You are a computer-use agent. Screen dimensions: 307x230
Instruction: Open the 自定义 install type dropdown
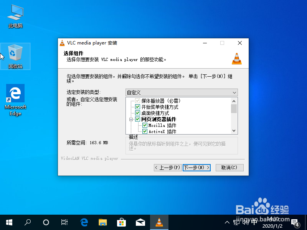[x=182, y=92]
